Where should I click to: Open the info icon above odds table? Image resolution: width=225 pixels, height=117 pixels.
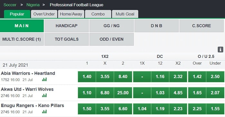pos(221,50)
